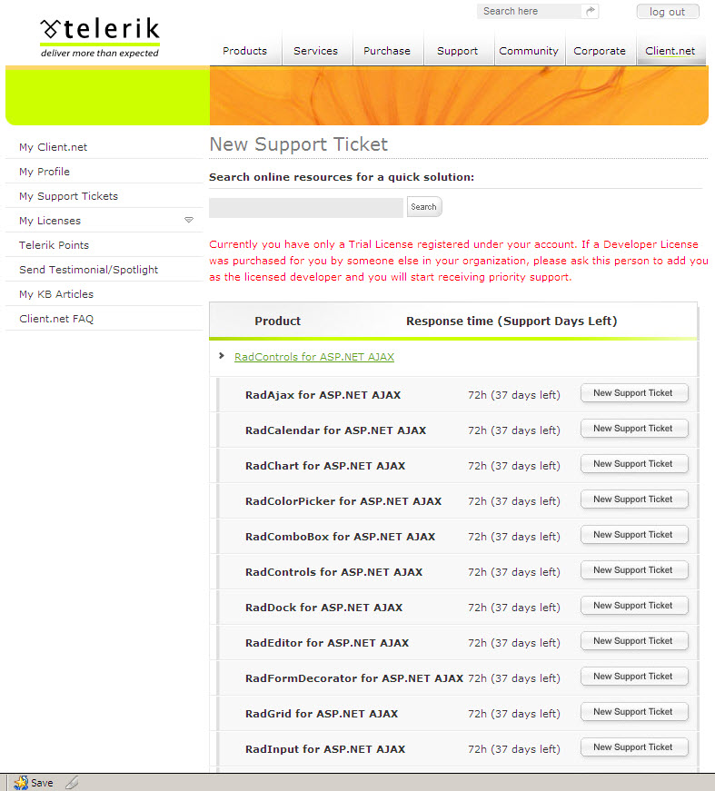Click RadComboBox for ASP.NET AJAX row text
Viewport: 715px width, 791px height.
coord(340,537)
